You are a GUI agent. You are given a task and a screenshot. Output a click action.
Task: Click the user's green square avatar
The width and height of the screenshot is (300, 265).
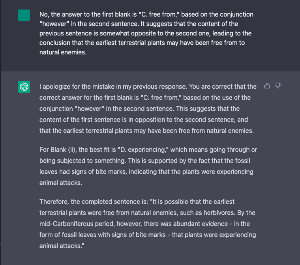(24, 15)
